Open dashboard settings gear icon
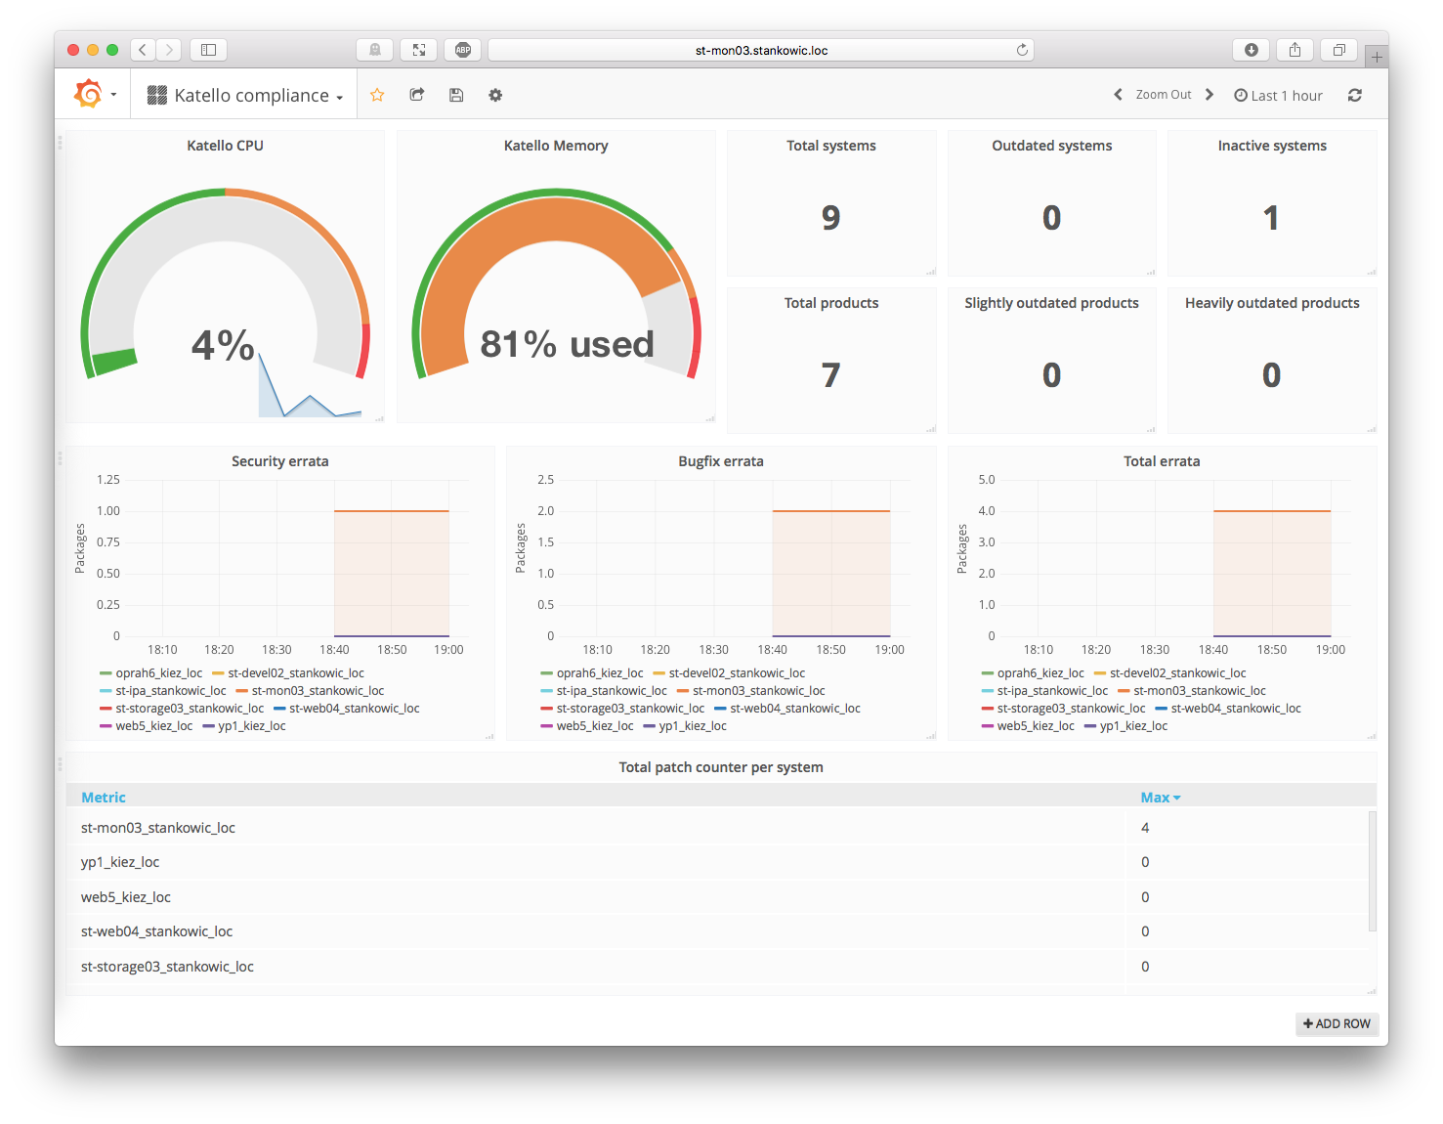Viewport: 1443px width, 1124px height. (495, 95)
